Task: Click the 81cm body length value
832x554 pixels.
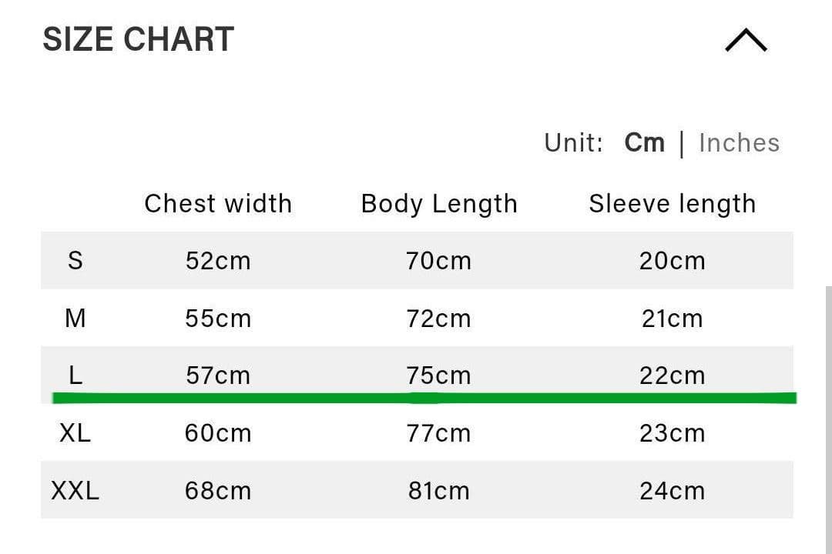Action: (x=438, y=491)
